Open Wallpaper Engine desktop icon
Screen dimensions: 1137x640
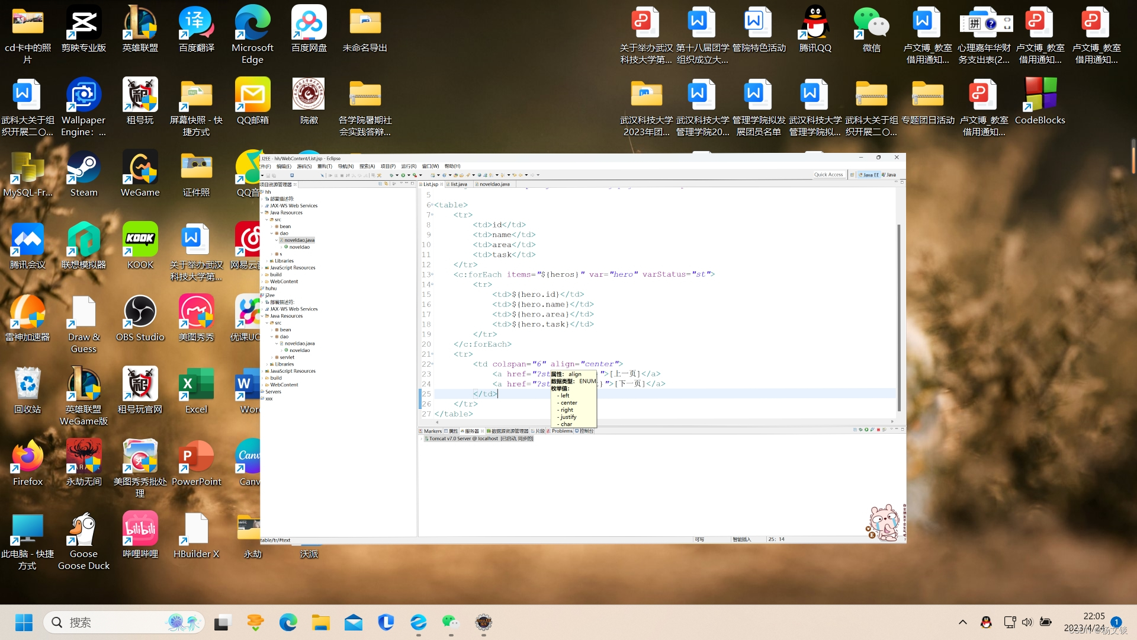click(83, 107)
